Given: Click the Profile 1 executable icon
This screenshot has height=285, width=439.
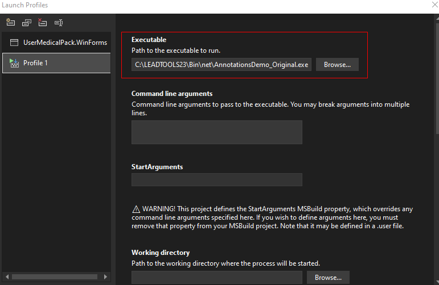Looking at the screenshot, I should (x=14, y=63).
